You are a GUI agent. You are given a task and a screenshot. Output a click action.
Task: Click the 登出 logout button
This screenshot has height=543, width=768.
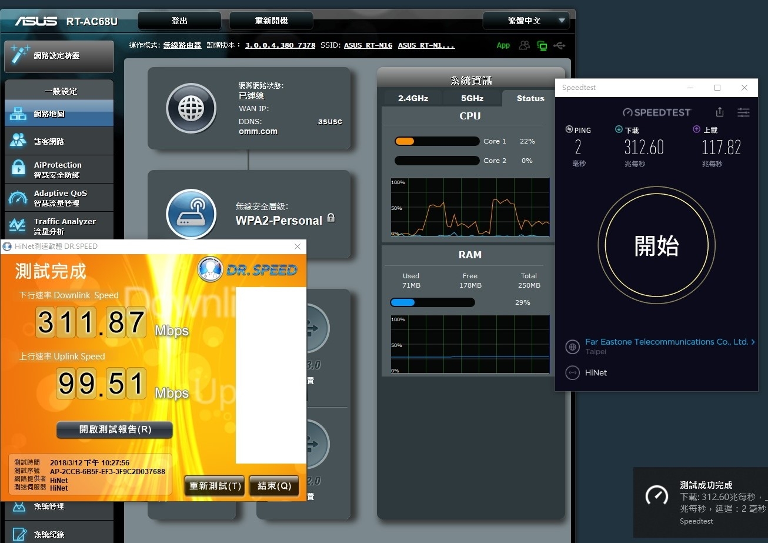[x=179, y=21]
